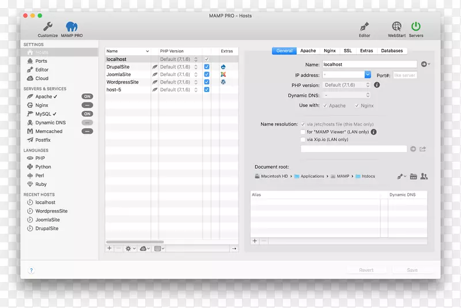This screenshot has height=308, width=461.
Task: Toggle the MySQL server ON switch
Action: [87, 114]
